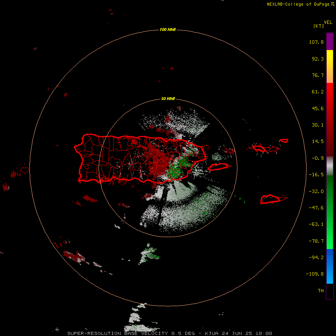Click the blue segment of color bar
Viewport: 336px width, 336px height.
pos(330,266)
